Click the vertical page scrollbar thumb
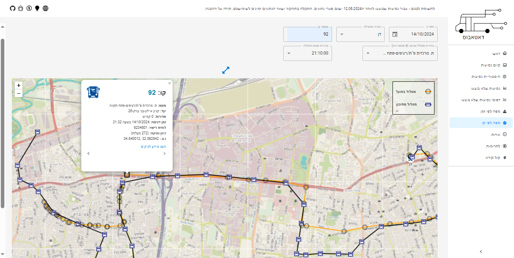 click(2, 123)
